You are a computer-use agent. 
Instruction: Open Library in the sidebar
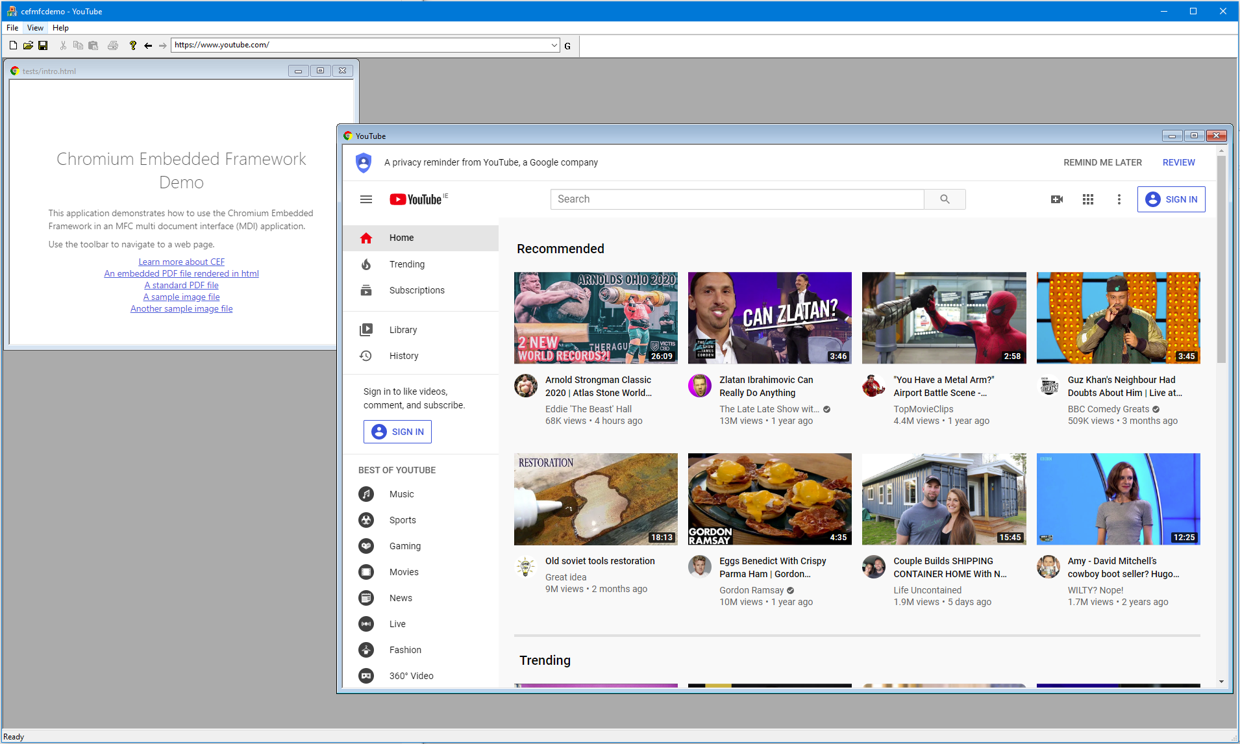click(421, 330)
